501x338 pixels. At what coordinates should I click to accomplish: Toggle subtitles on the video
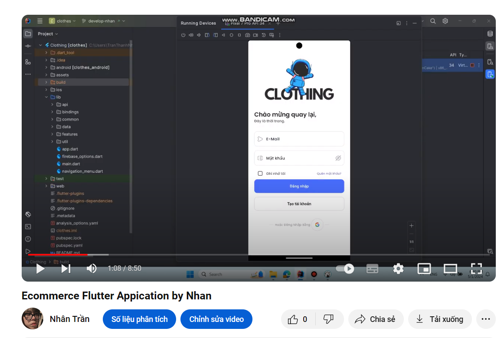372,269
